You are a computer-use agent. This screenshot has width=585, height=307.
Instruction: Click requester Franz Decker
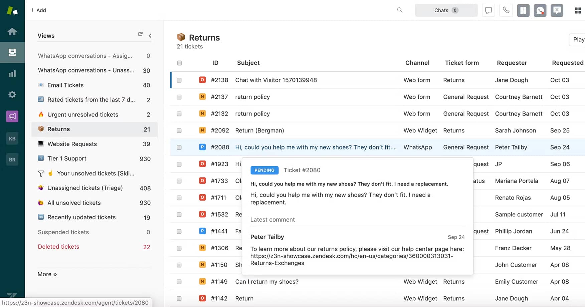point(513,248)
